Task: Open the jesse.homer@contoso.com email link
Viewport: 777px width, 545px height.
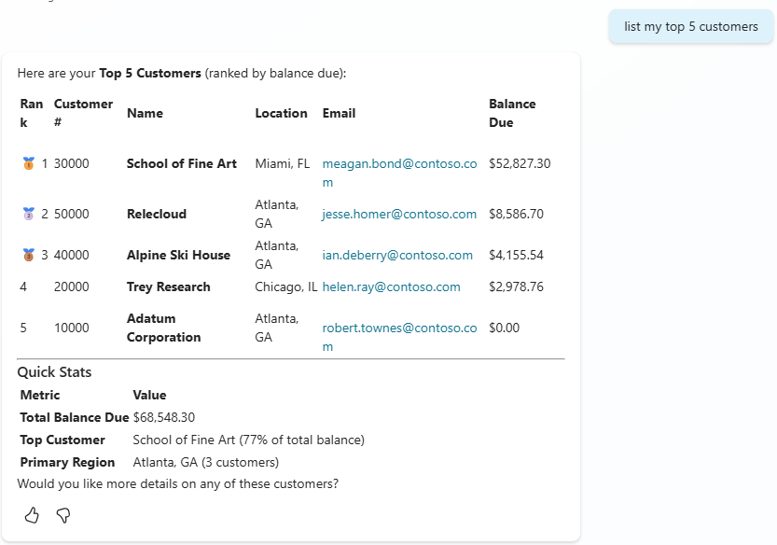Action: point(399,214)
